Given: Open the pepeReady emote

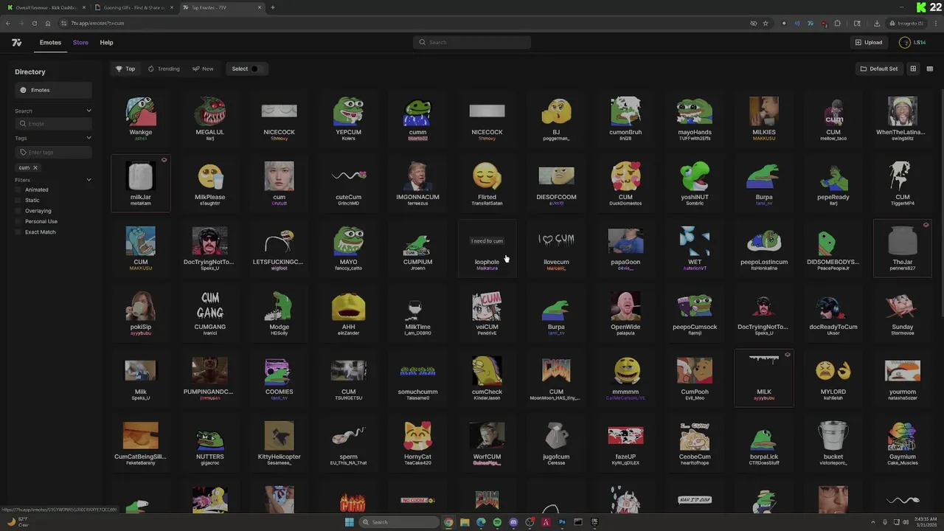Looking at the screenshot, I should [x=833, y=183].
